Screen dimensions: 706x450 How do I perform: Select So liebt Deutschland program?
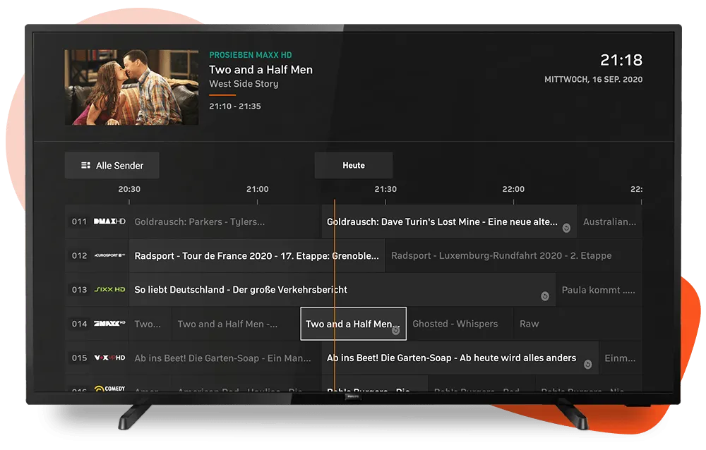[342, 289]
